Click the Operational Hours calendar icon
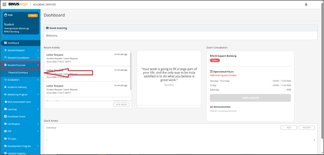Screen dimensions: 324x155 pyautogui.click(x=211, y=72)
